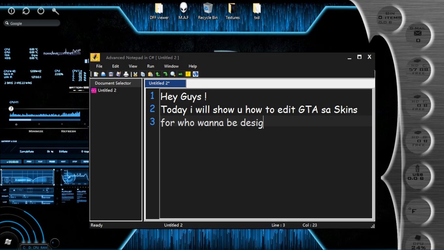
Task: Open the View menu
Action: (x=133, y=66)
